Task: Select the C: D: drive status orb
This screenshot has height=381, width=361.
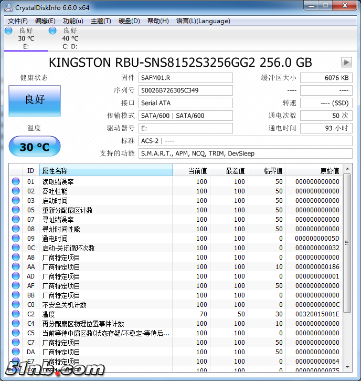Action: pos(52,31)
